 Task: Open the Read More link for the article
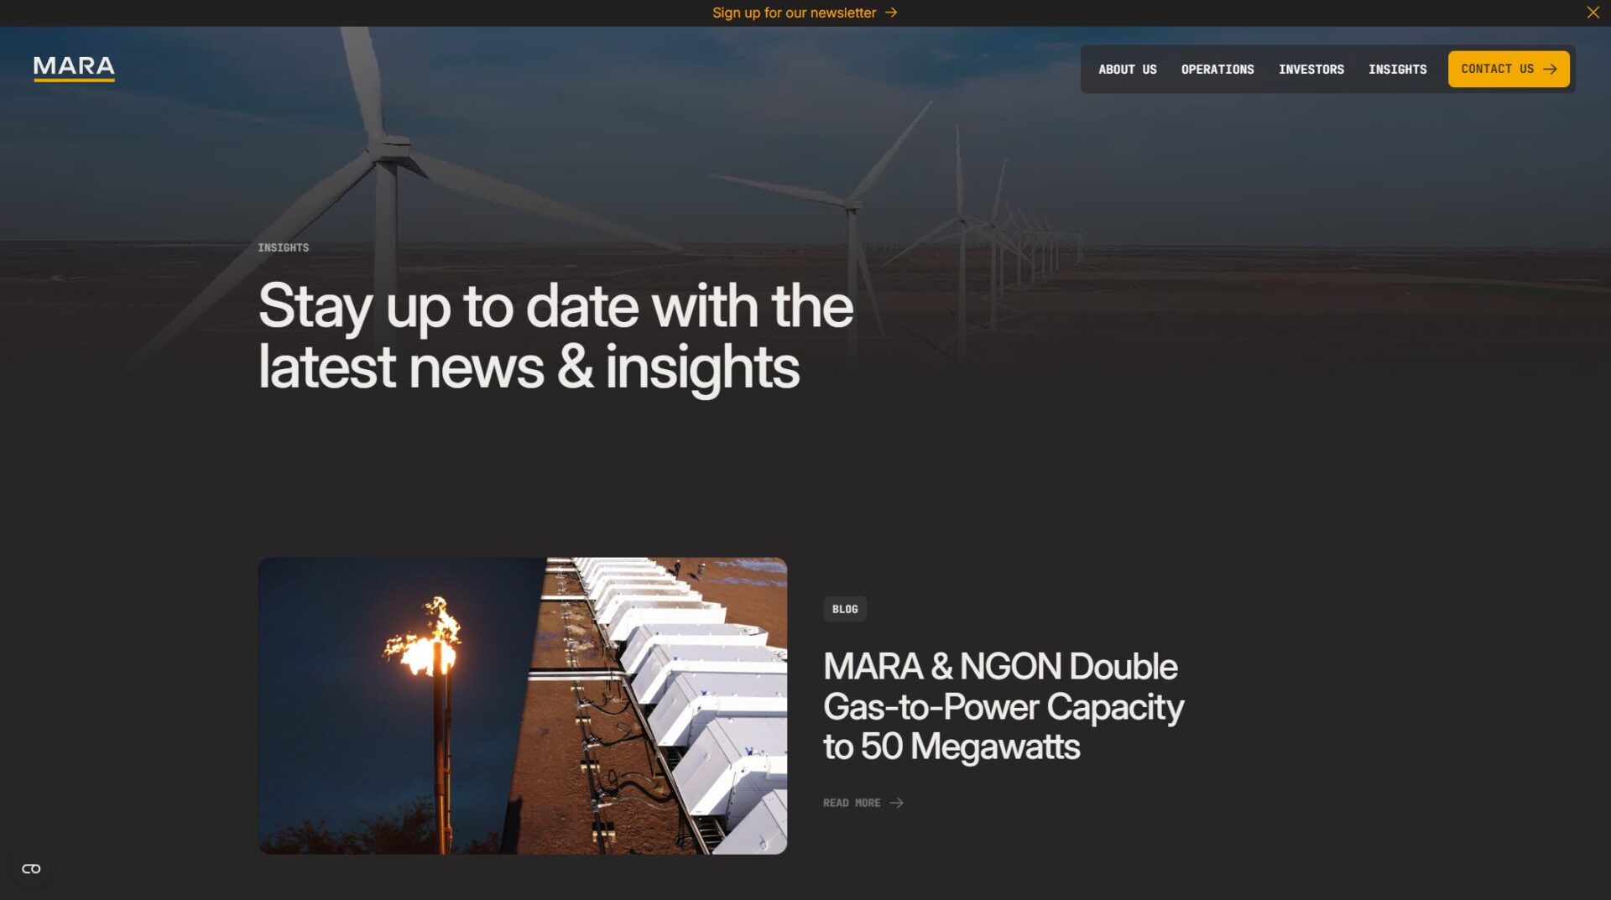tap(851, 804)
